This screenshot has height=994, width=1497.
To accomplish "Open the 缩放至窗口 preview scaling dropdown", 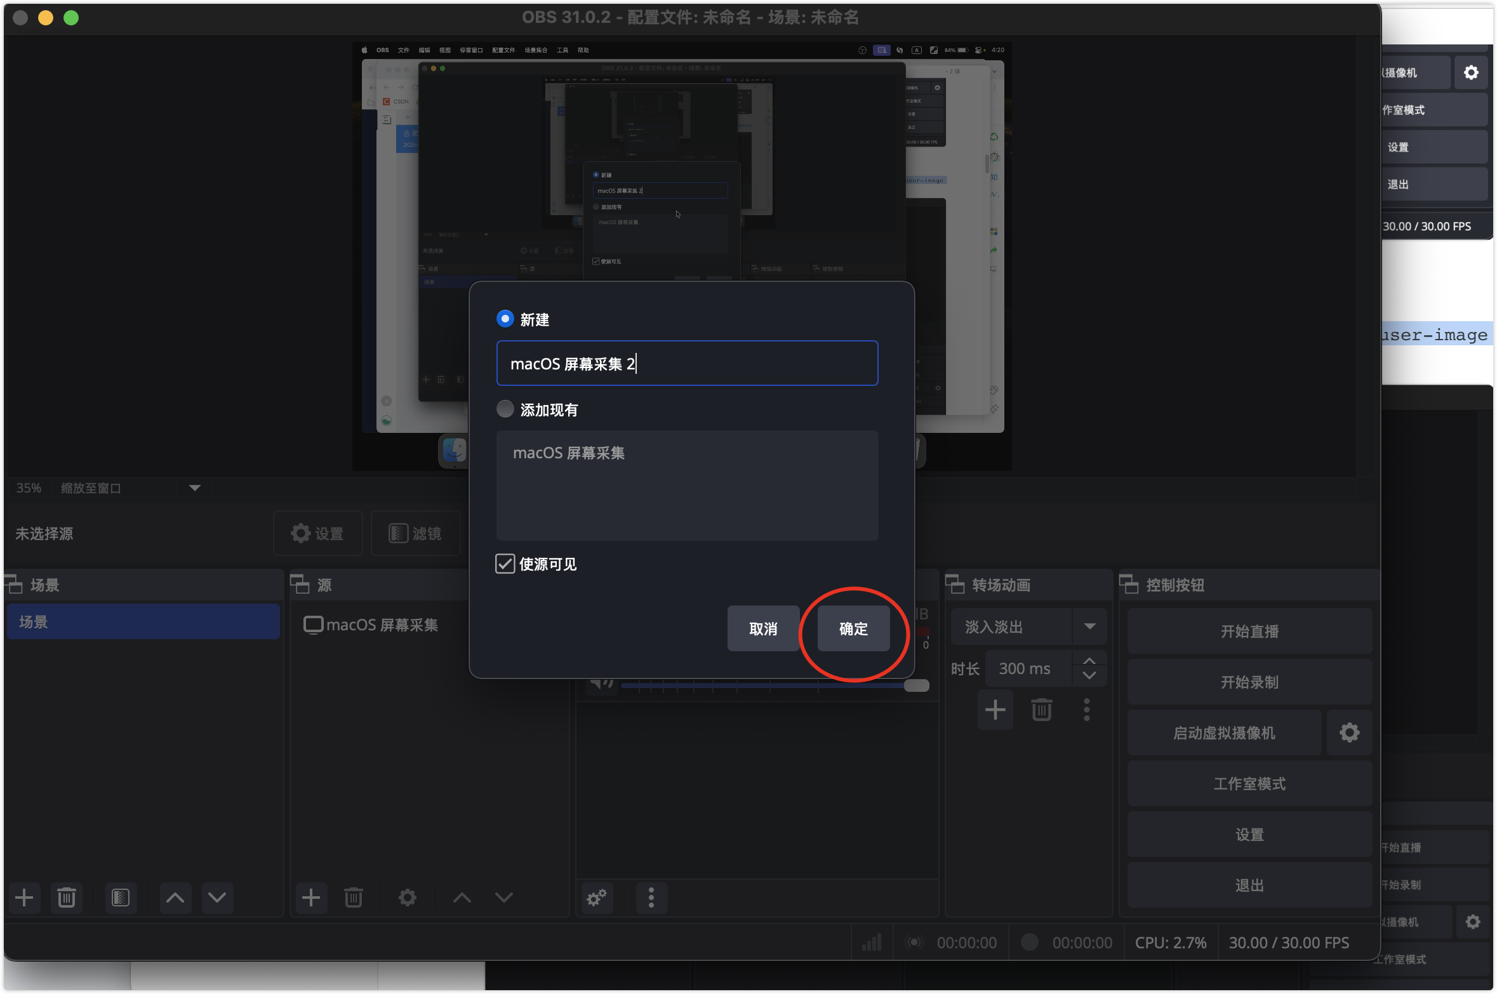I will pyautogui.click(x=195, y=488).
